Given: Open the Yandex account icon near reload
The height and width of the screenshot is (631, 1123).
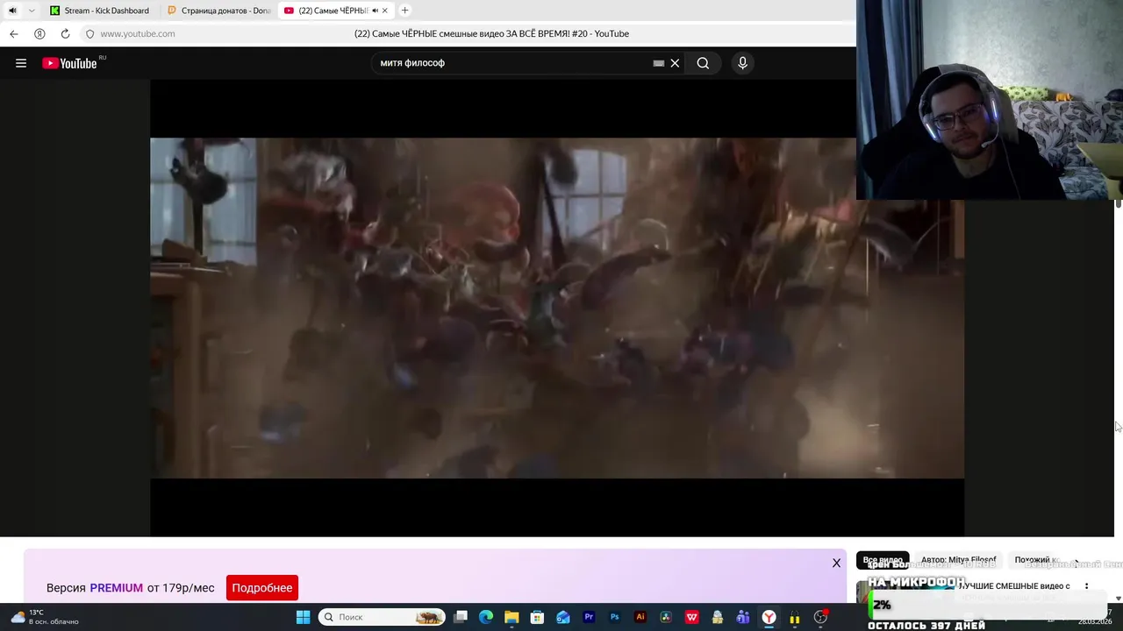Looking at the screenshot, I should [x=39, y=33].
